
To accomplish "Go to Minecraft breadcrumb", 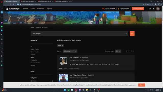I will [39, 27].
